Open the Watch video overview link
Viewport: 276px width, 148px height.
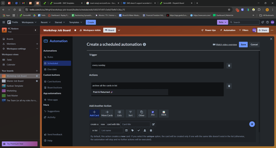point(226,45)
